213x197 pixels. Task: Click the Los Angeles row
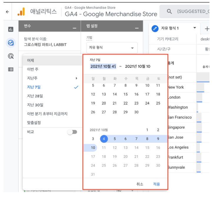click(x=189, y=147)
